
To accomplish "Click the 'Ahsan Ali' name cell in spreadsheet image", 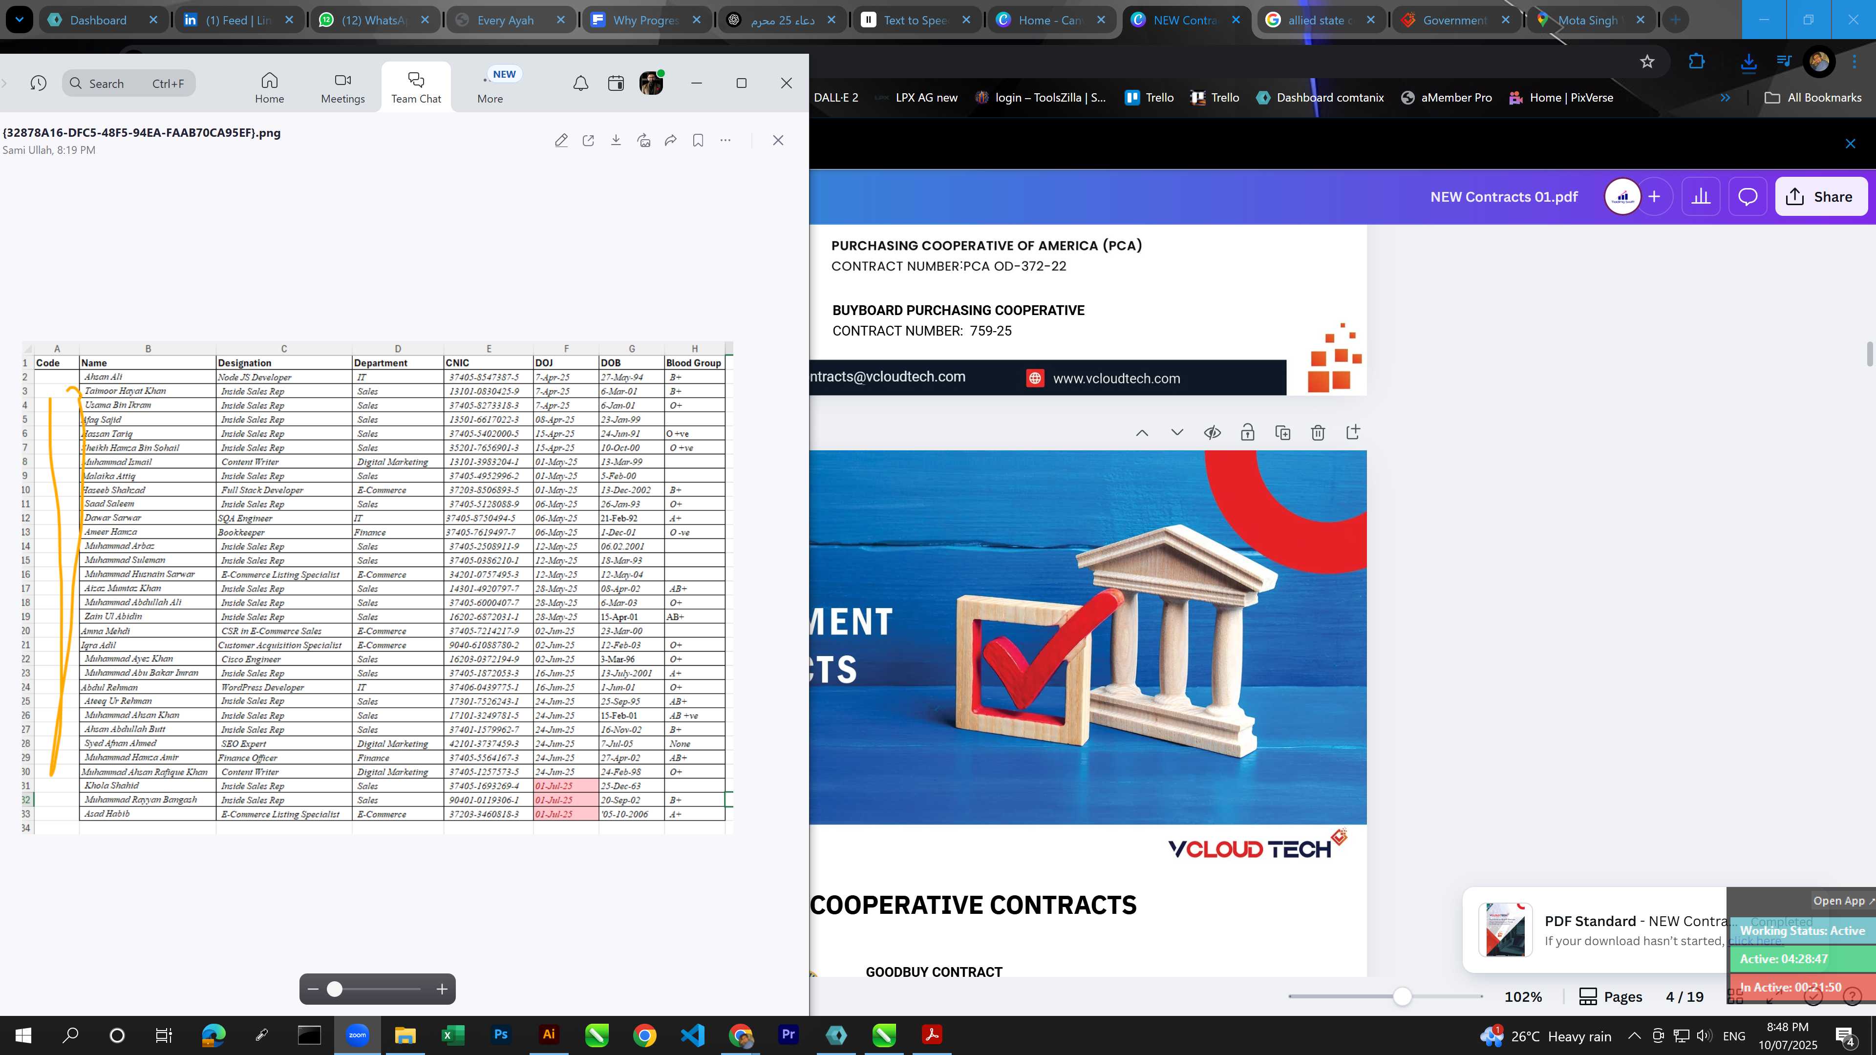I will (147, 377).
